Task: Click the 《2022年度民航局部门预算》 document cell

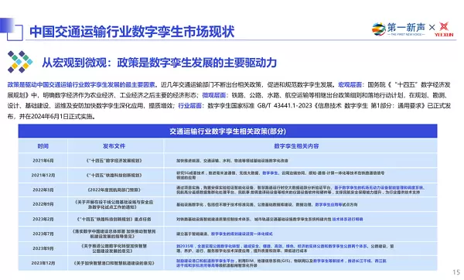Action: 114,190
